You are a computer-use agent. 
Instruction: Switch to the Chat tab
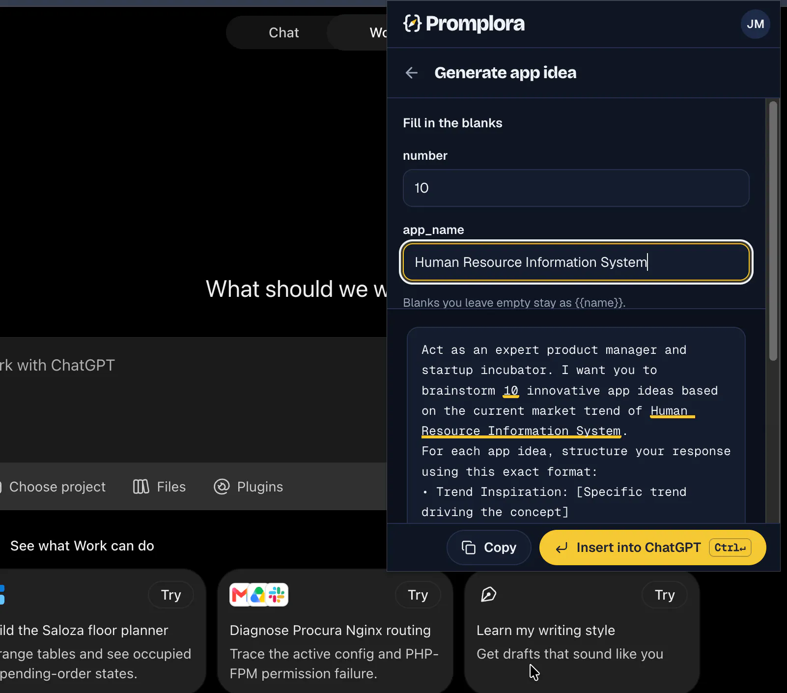click(x=283, y=32)
